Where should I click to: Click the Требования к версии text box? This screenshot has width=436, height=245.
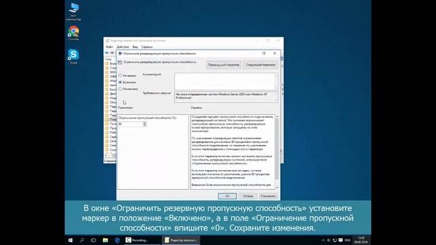pyautogui.click(x=226, y=97)
